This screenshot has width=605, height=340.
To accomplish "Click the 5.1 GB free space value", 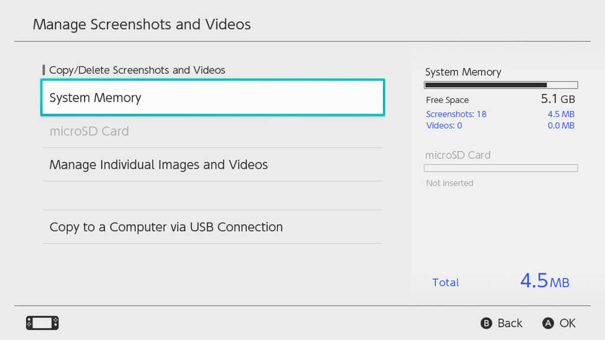I will pos(558,99).
